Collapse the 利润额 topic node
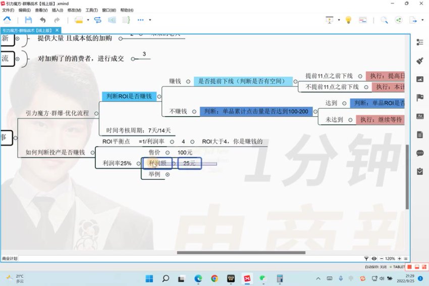This screenshot has height=286, width=429. (x=174, y=163)
